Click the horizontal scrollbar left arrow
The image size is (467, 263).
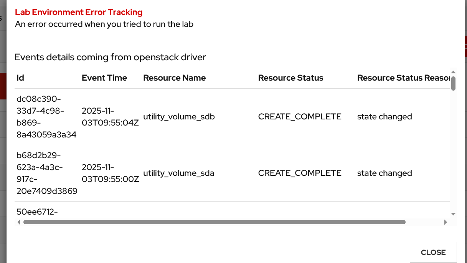18,222
